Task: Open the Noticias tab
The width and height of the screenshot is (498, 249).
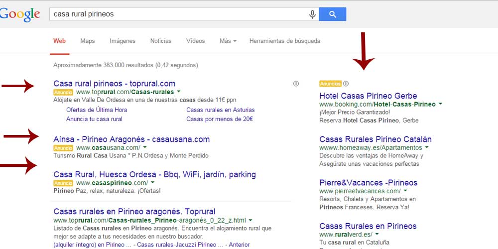Action: tap(161, 41)
